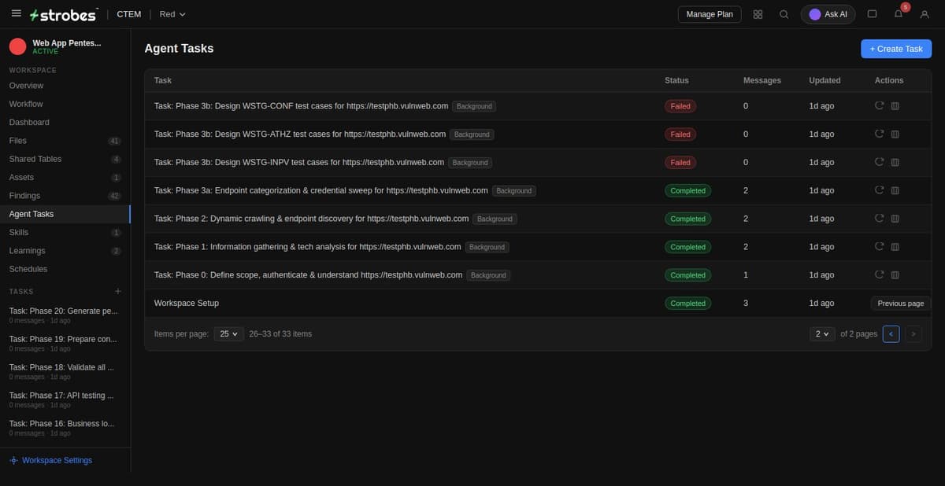Open the search icon in header
The height and width of the screenshot is (486, 945).
point(784,14)
